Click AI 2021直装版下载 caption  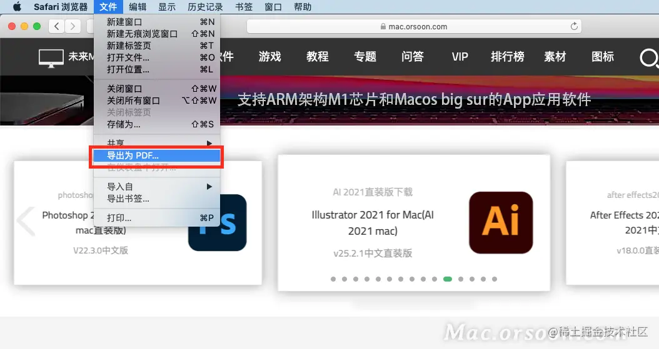[x=373, y=192]
